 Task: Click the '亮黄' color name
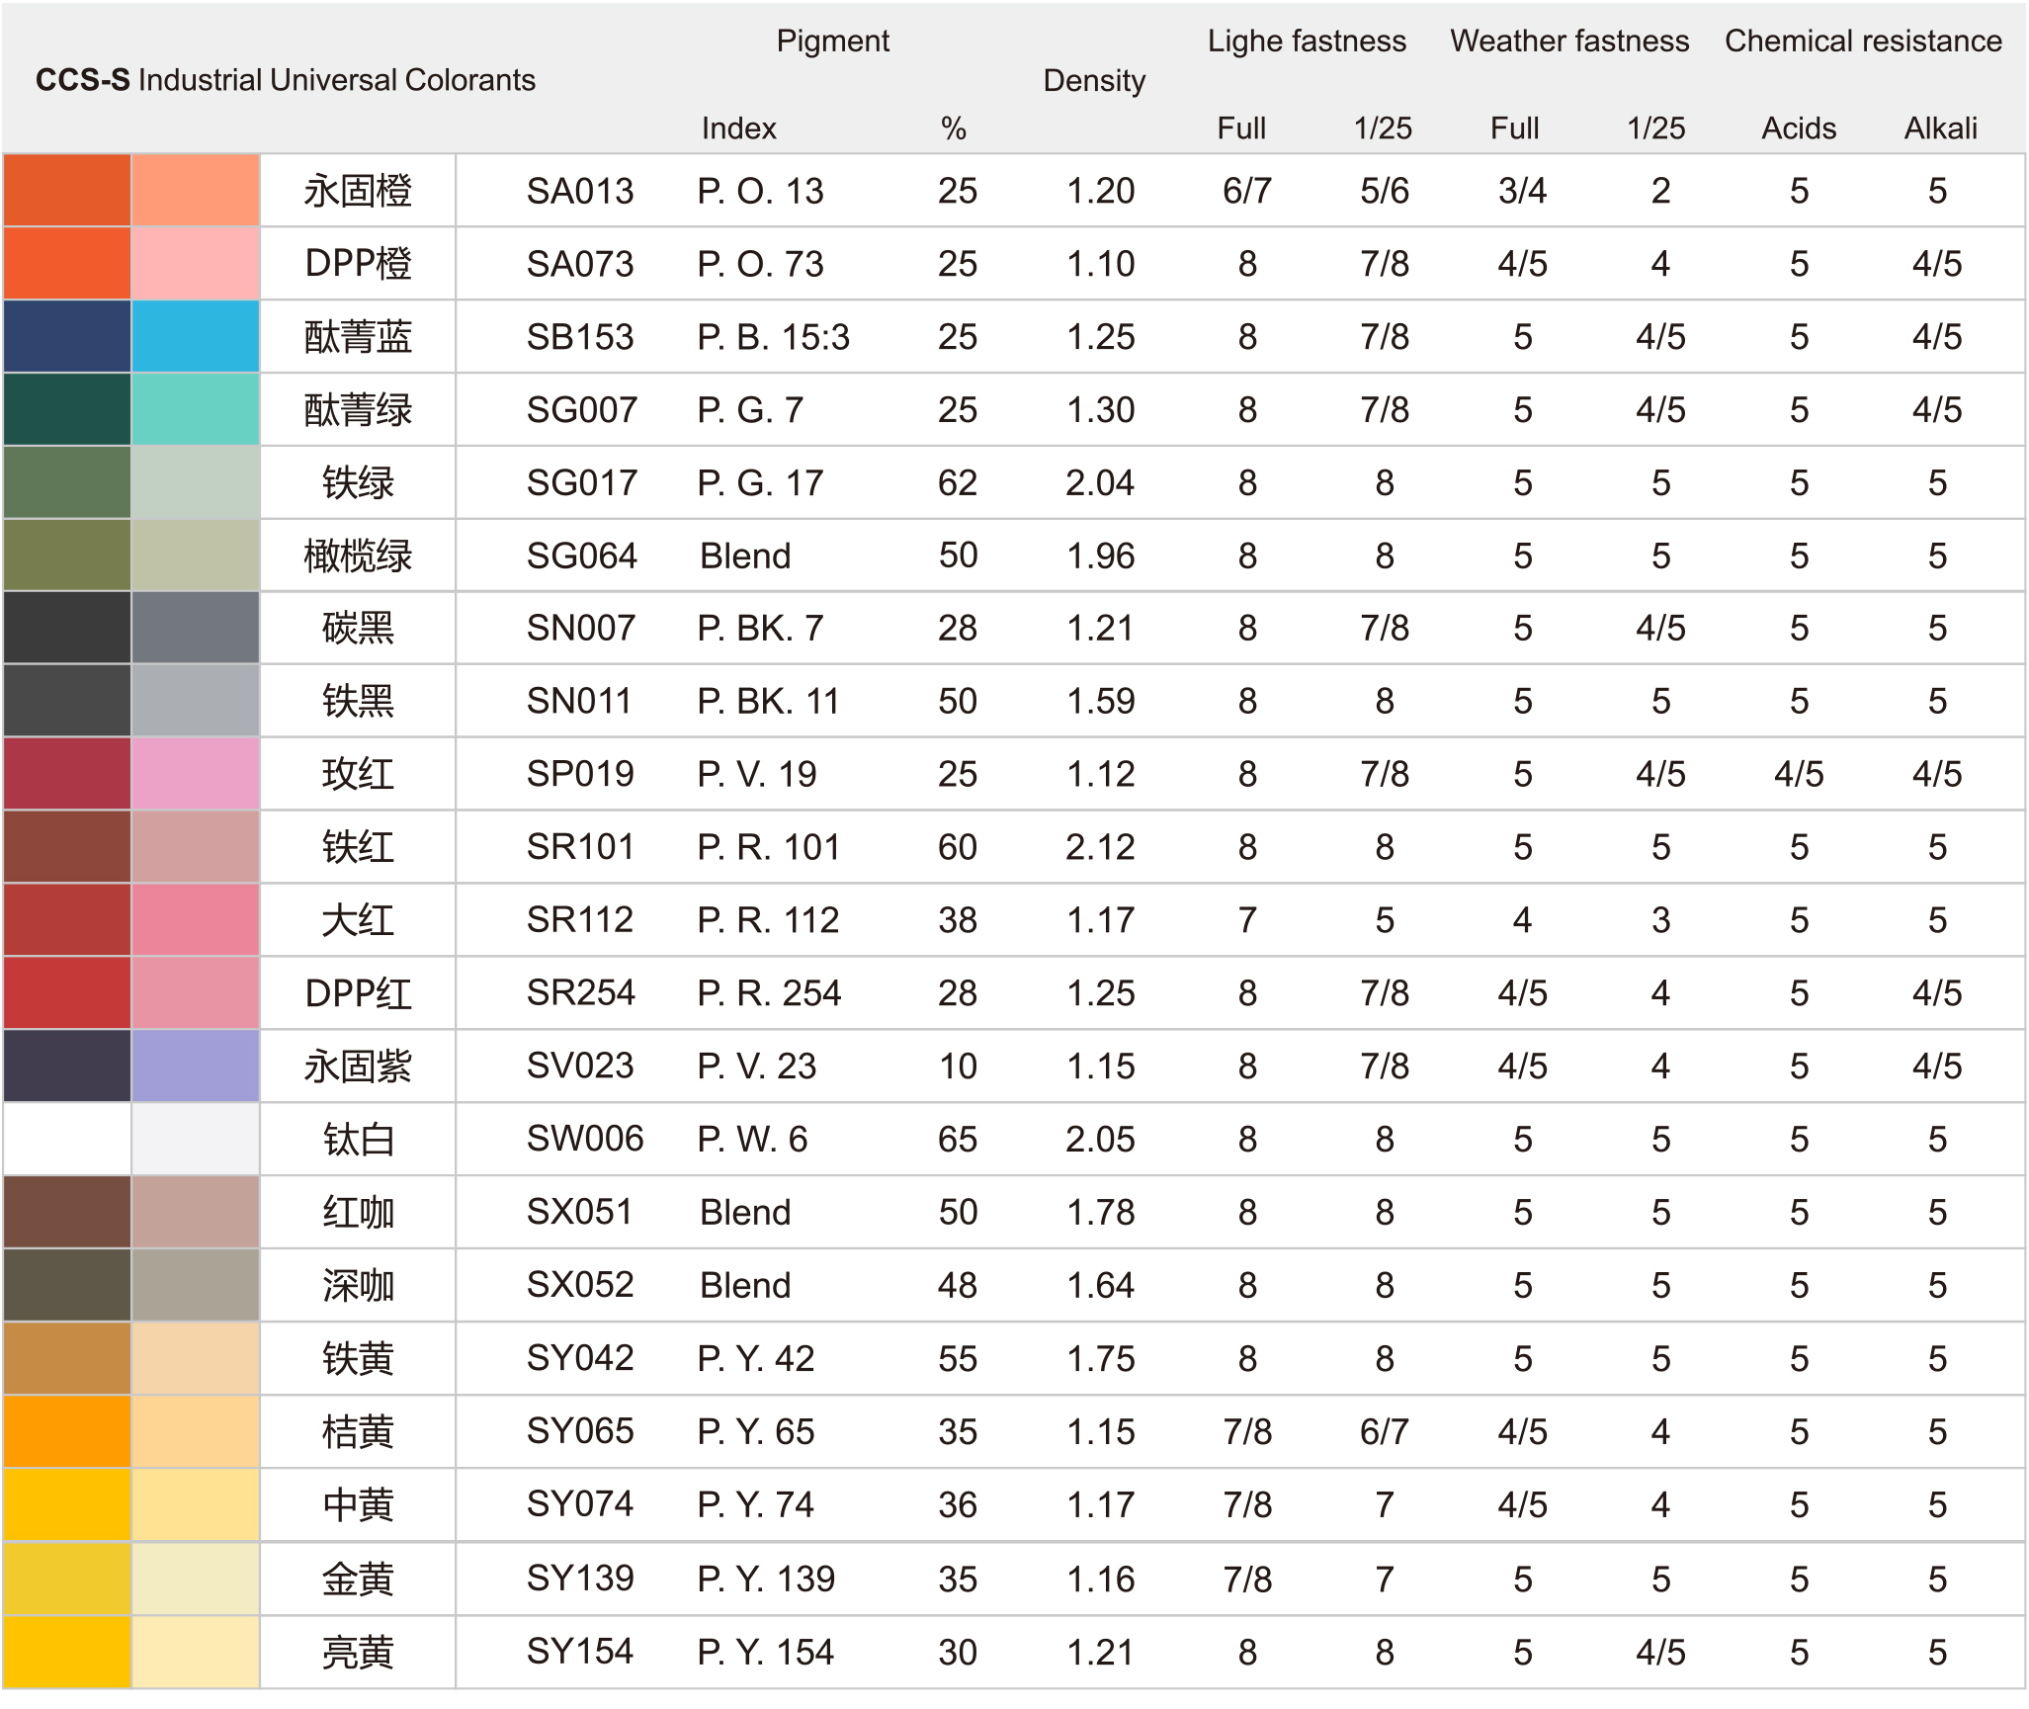pos(358,1652)
